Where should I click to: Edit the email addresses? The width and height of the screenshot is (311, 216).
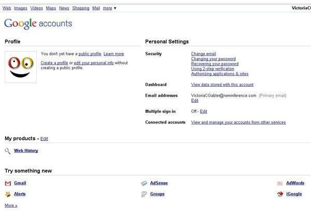195,100
